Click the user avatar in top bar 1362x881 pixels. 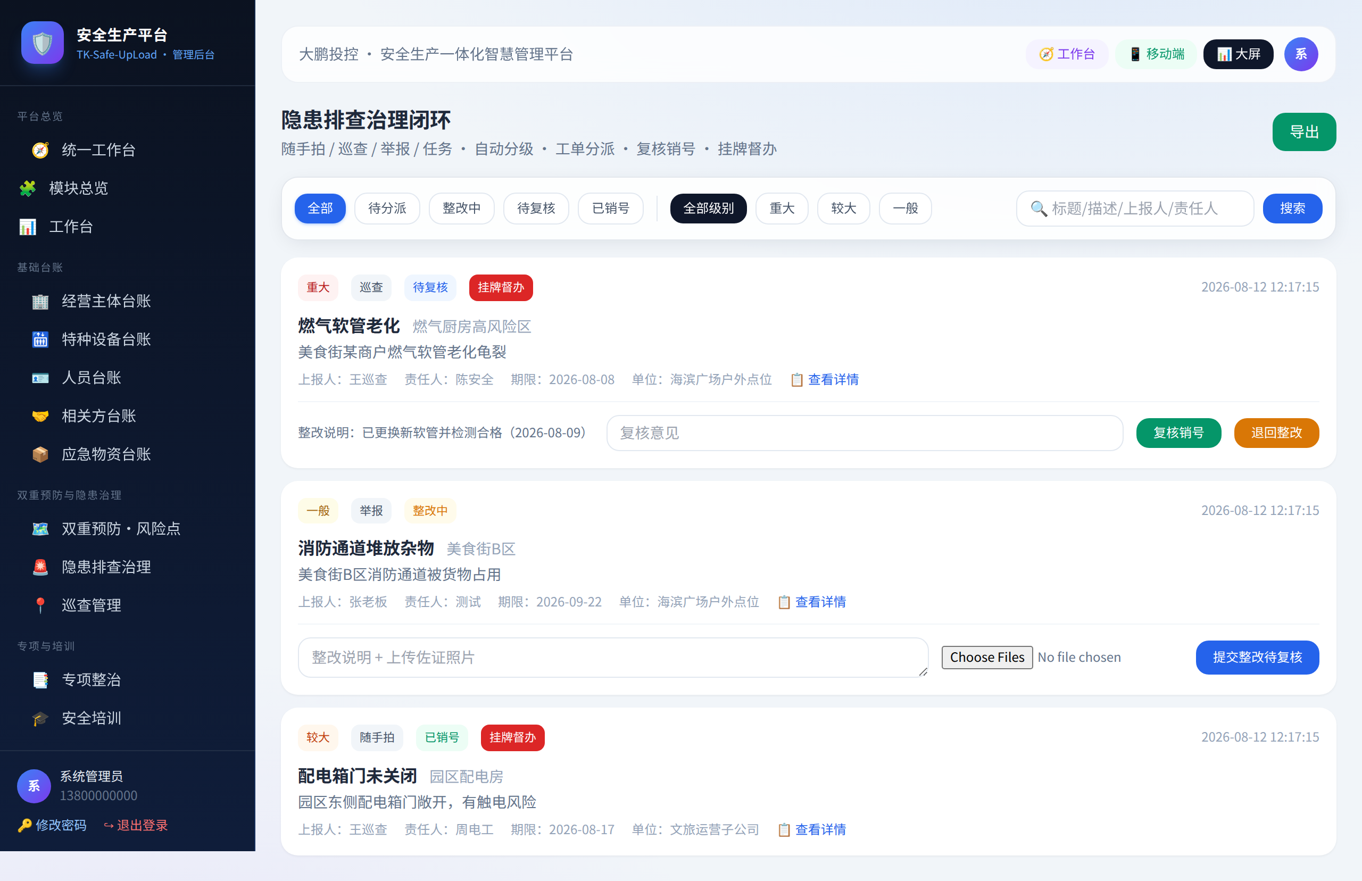(1301, 54)
